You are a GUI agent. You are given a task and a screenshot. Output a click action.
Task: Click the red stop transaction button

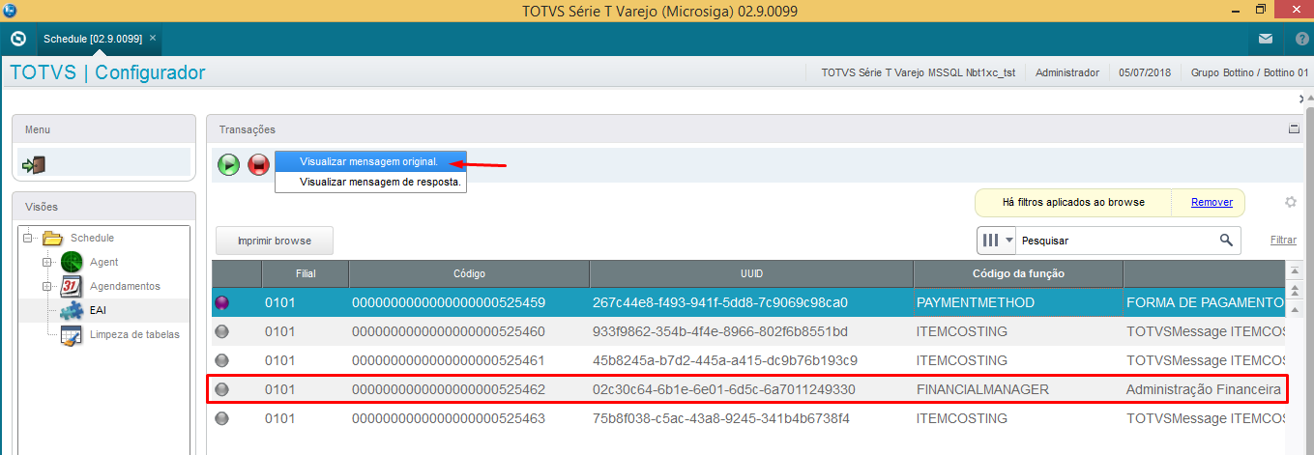(x=258, y=164)
